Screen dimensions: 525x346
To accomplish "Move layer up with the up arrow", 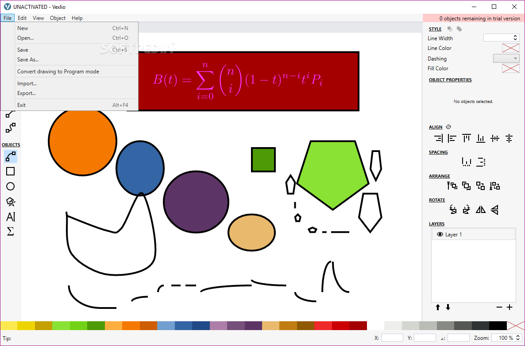I will click(438, 307).
